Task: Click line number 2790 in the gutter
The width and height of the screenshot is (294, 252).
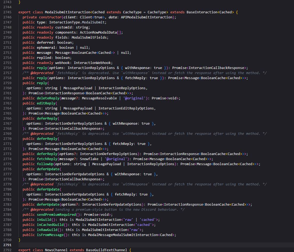Action: coord(7,240)
